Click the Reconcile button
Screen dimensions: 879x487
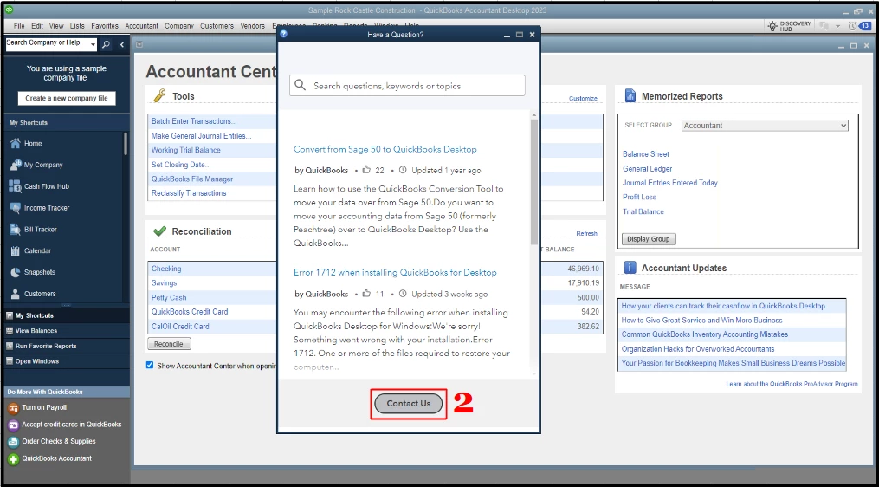tap(169, 344)
